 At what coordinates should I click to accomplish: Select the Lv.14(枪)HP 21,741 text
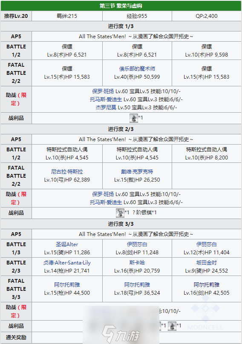[67, 271]
